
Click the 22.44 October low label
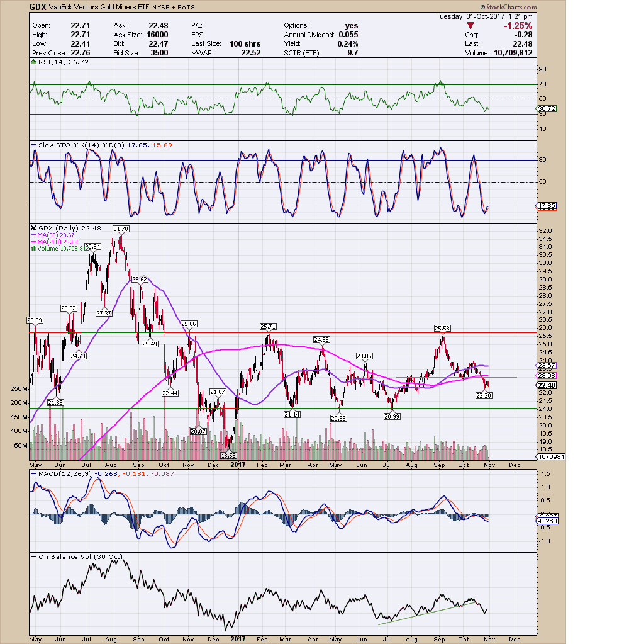170,393
